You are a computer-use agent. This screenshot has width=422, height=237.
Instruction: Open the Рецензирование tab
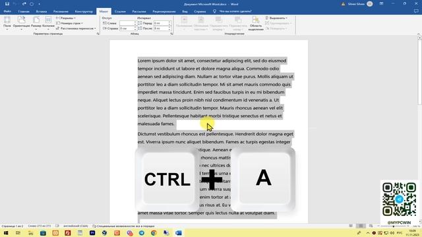[x=164, y=12]
